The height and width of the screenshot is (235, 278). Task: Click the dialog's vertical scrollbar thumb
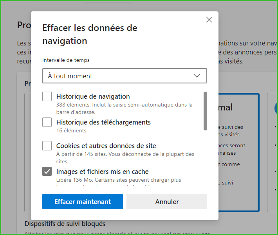(206, 110)
